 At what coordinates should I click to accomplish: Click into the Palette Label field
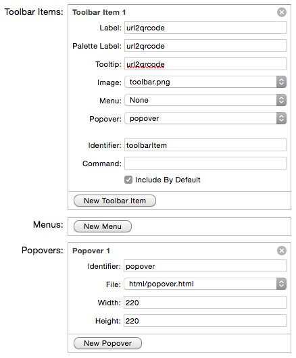pos(205,46)
